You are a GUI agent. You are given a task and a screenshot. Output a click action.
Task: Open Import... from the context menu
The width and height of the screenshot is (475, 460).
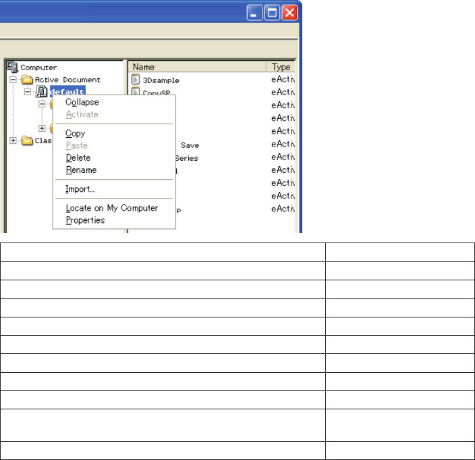pyautogui.click(x=80, y=189)
